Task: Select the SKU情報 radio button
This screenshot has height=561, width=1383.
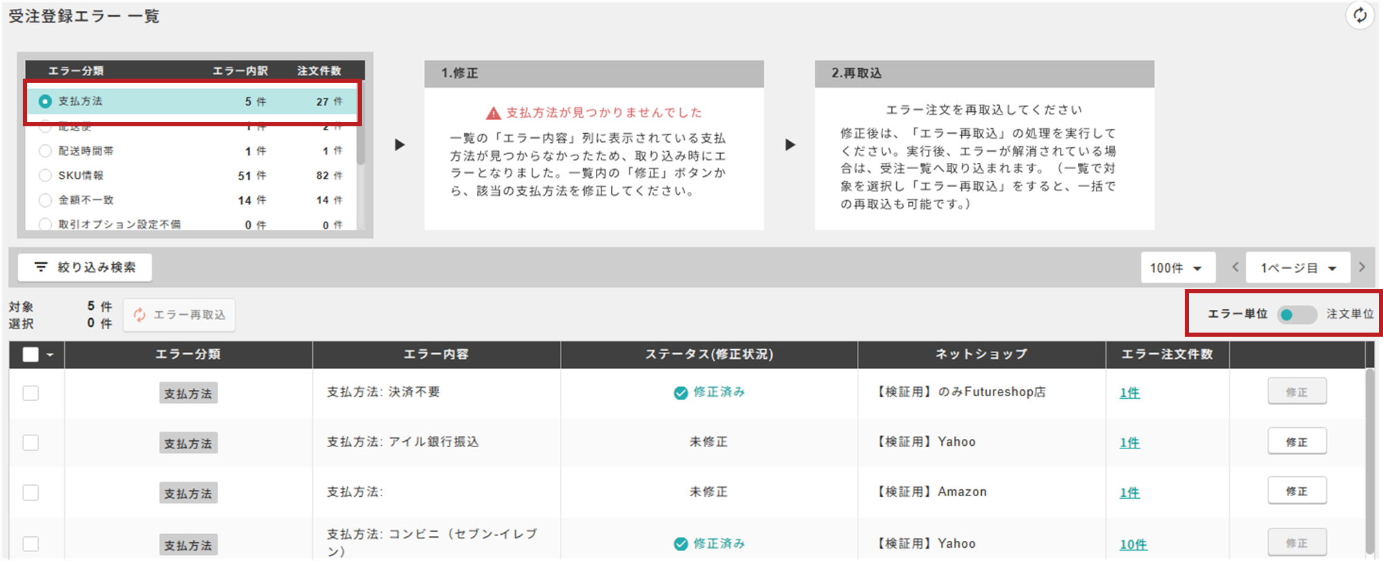Action: pyautogui.click(x=46, y=175)
